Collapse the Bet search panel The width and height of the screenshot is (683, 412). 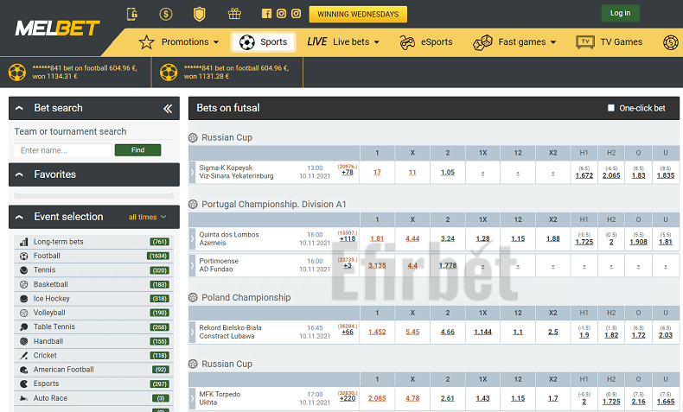[x=19, y=108]
